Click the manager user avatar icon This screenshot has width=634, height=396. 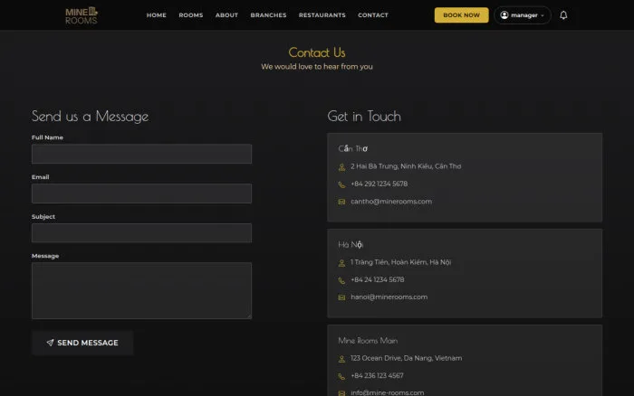[504, 15]
